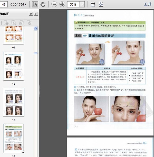Click the zoom in plus button
Viewport: 154px width, 157px height.
(x=62, y=4)
